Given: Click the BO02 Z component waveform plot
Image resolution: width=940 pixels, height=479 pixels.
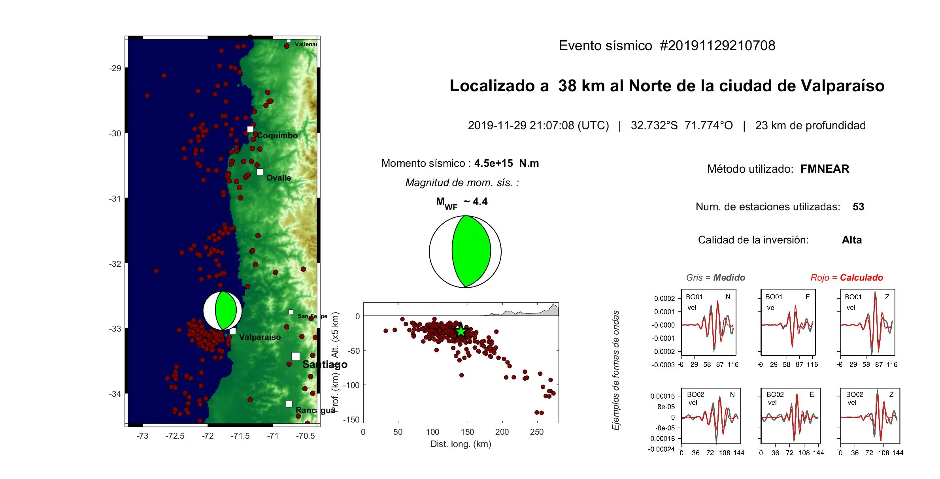Looking at the screenshot, I should coord(870,416).
